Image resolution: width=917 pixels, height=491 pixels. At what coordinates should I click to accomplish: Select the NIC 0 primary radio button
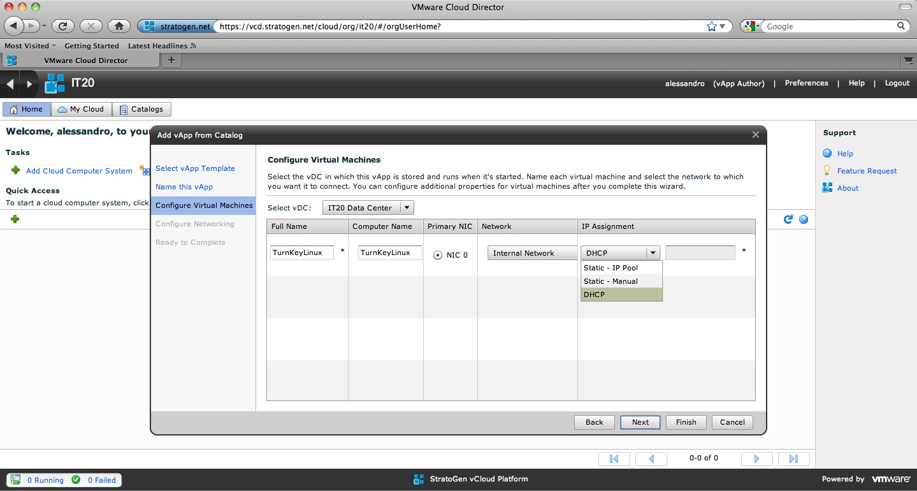click(x=438, y=255)
